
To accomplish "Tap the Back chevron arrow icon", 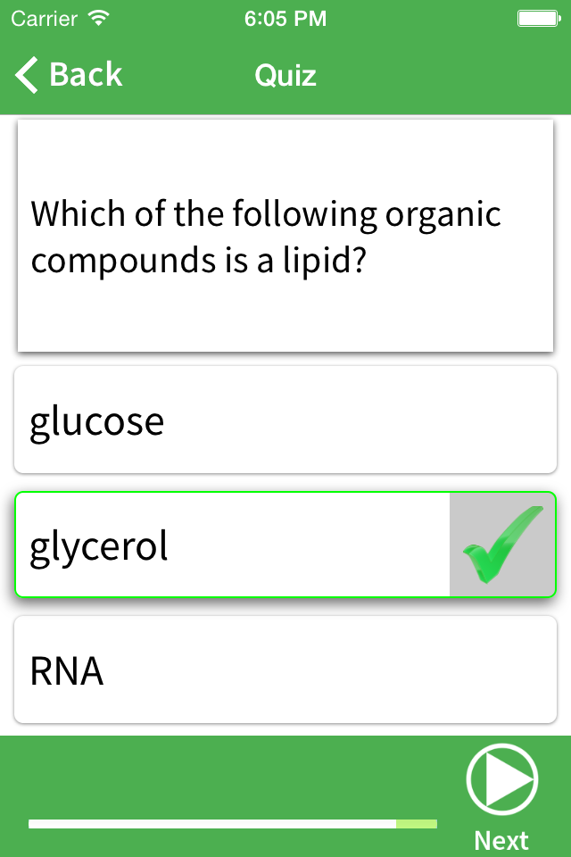I will 28,75.
